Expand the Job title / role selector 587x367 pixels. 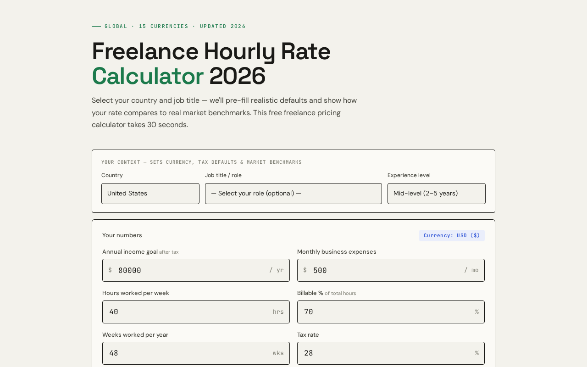[x=293, y=194]
